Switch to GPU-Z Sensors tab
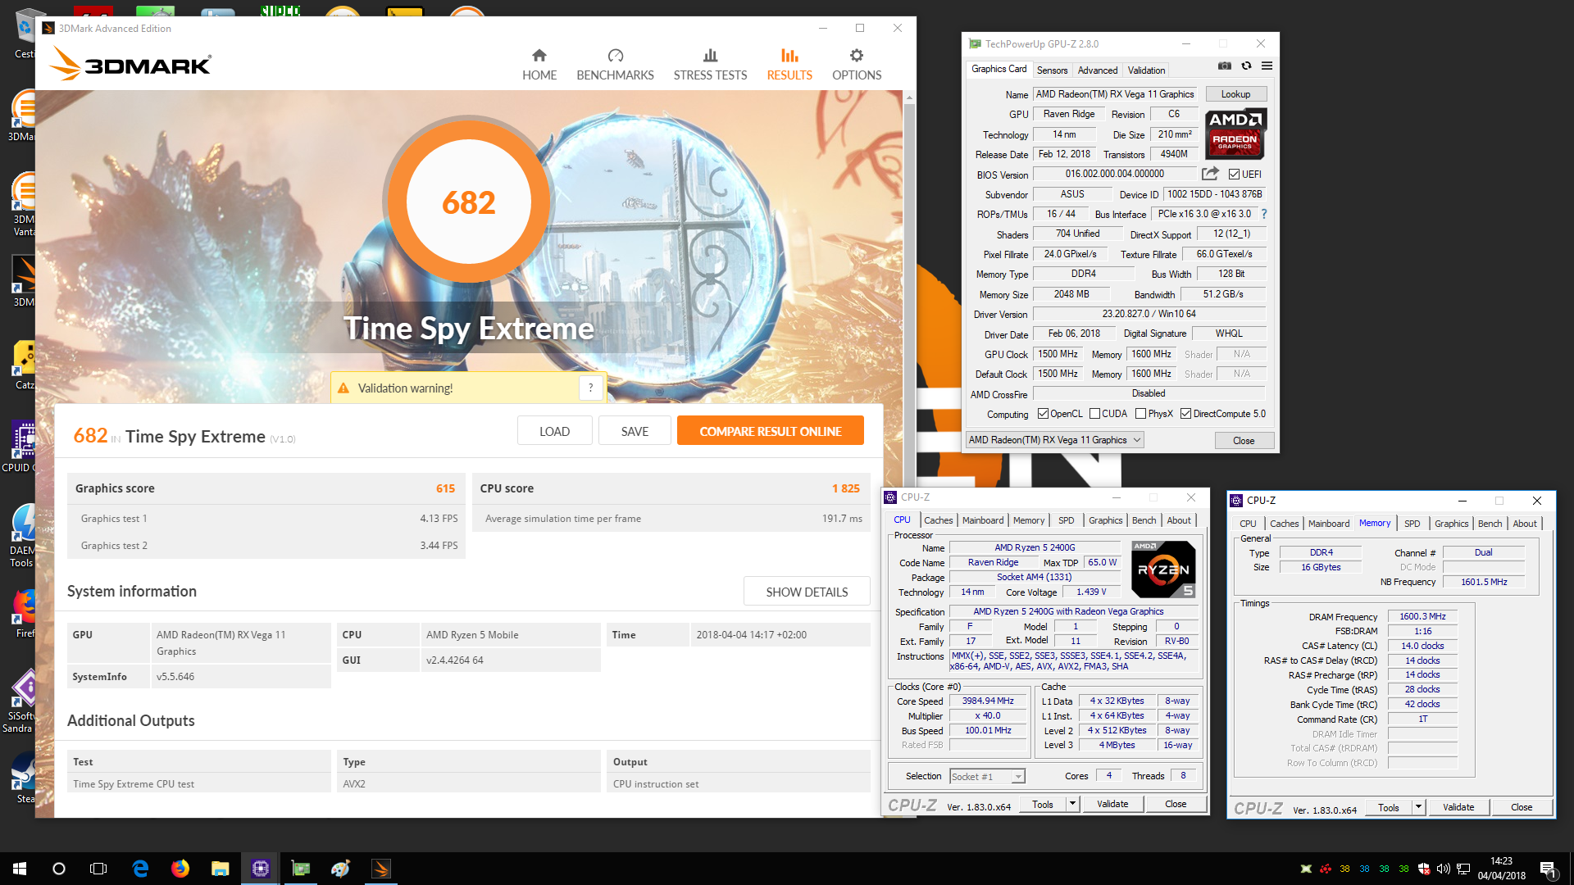The height and width of the screenshot is (885, 1574). (x=1052, y=70)
